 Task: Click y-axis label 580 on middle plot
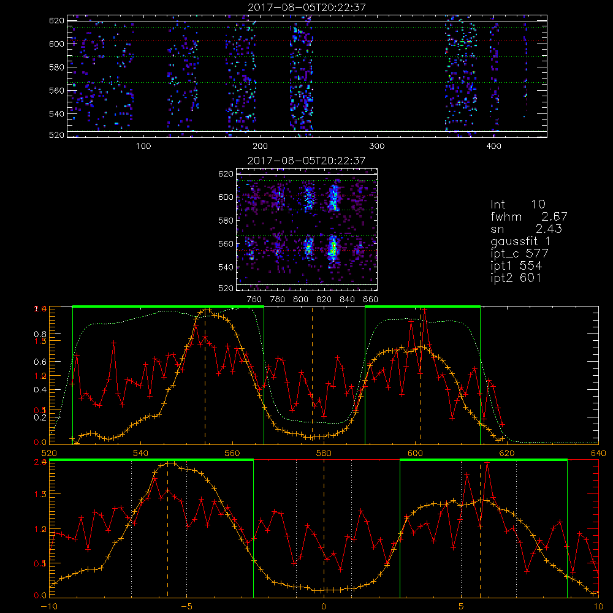coord(226,221)
